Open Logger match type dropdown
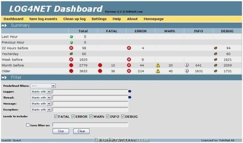This screenshot has width=243, height=143. coord(41,92)
